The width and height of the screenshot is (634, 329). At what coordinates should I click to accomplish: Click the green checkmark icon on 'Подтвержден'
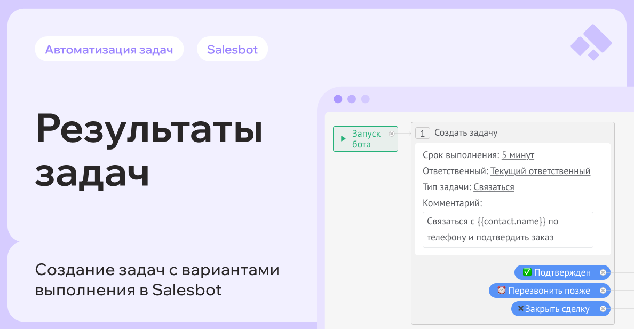pyautogui.click(x=527, y=272)
